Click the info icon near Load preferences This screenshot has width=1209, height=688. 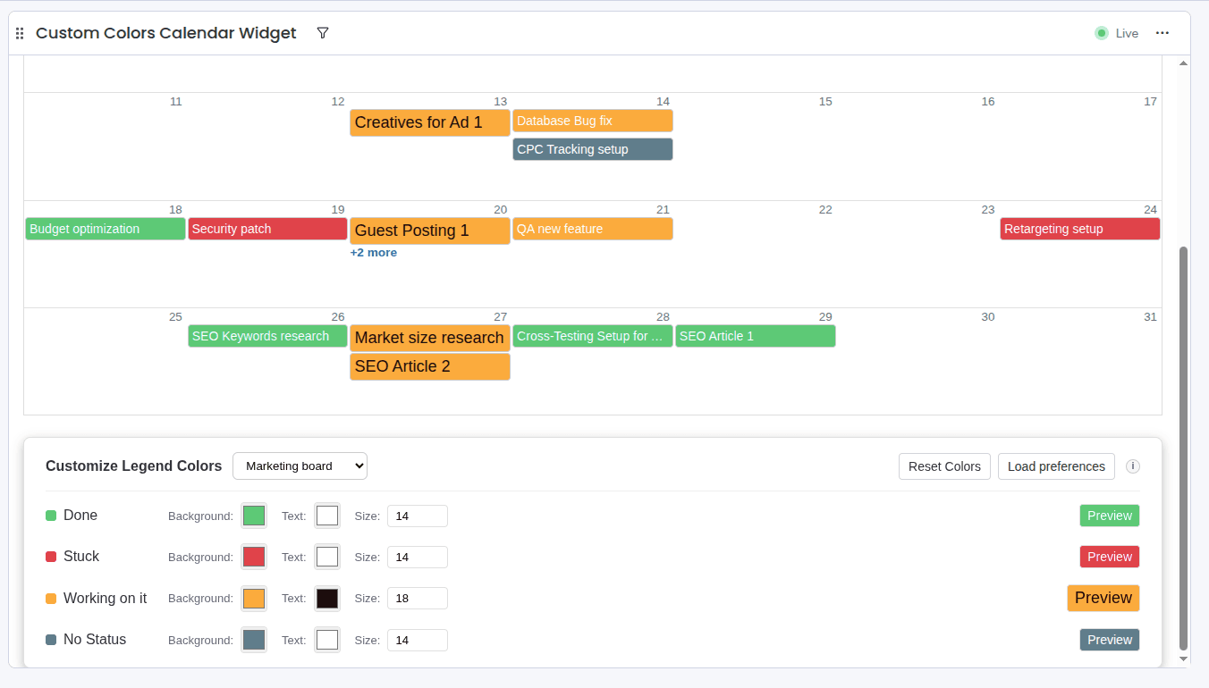pos(1132,466)
